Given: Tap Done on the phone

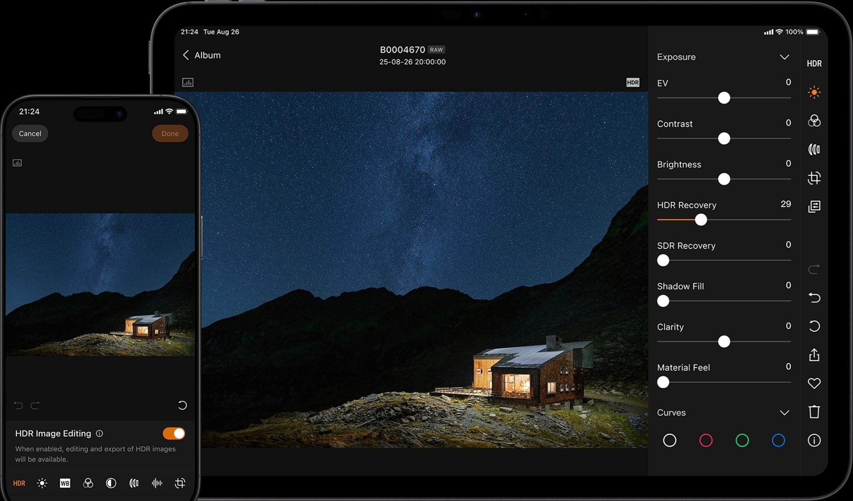Looking at the screenshot, I should pyautogui.click(x=170, y=134).
